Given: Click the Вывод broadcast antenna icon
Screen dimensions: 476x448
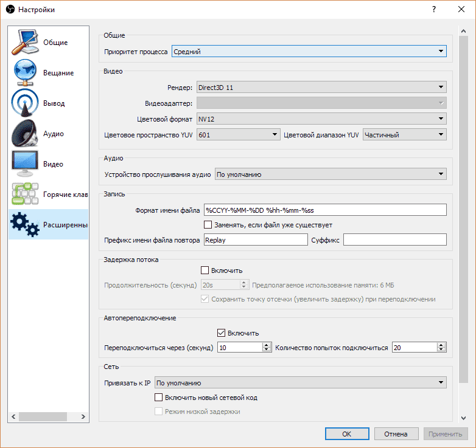Looking at the screenshot, I should 25,103.
